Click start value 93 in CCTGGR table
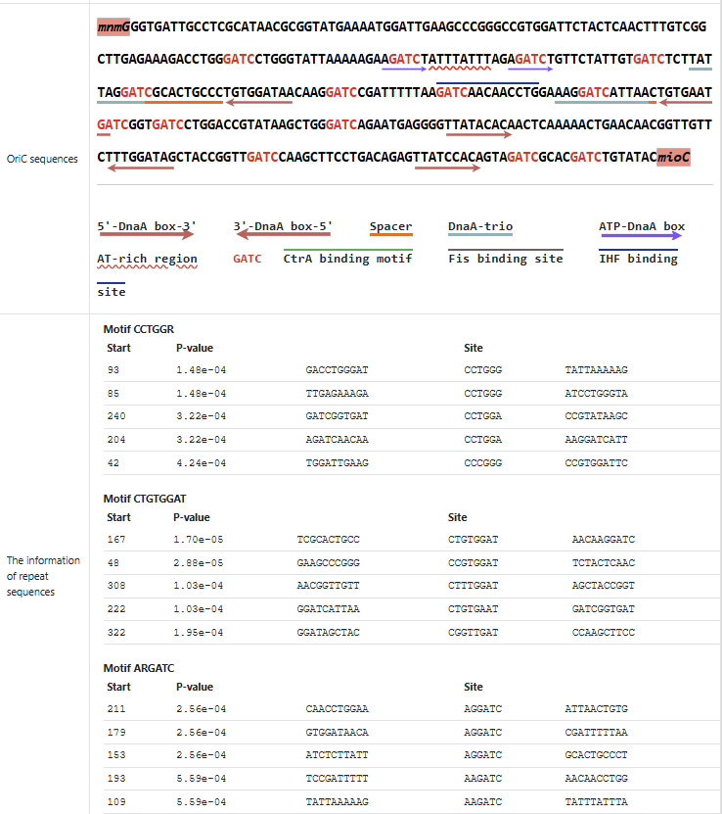The image size is (723, 814). tap(113, 370)
